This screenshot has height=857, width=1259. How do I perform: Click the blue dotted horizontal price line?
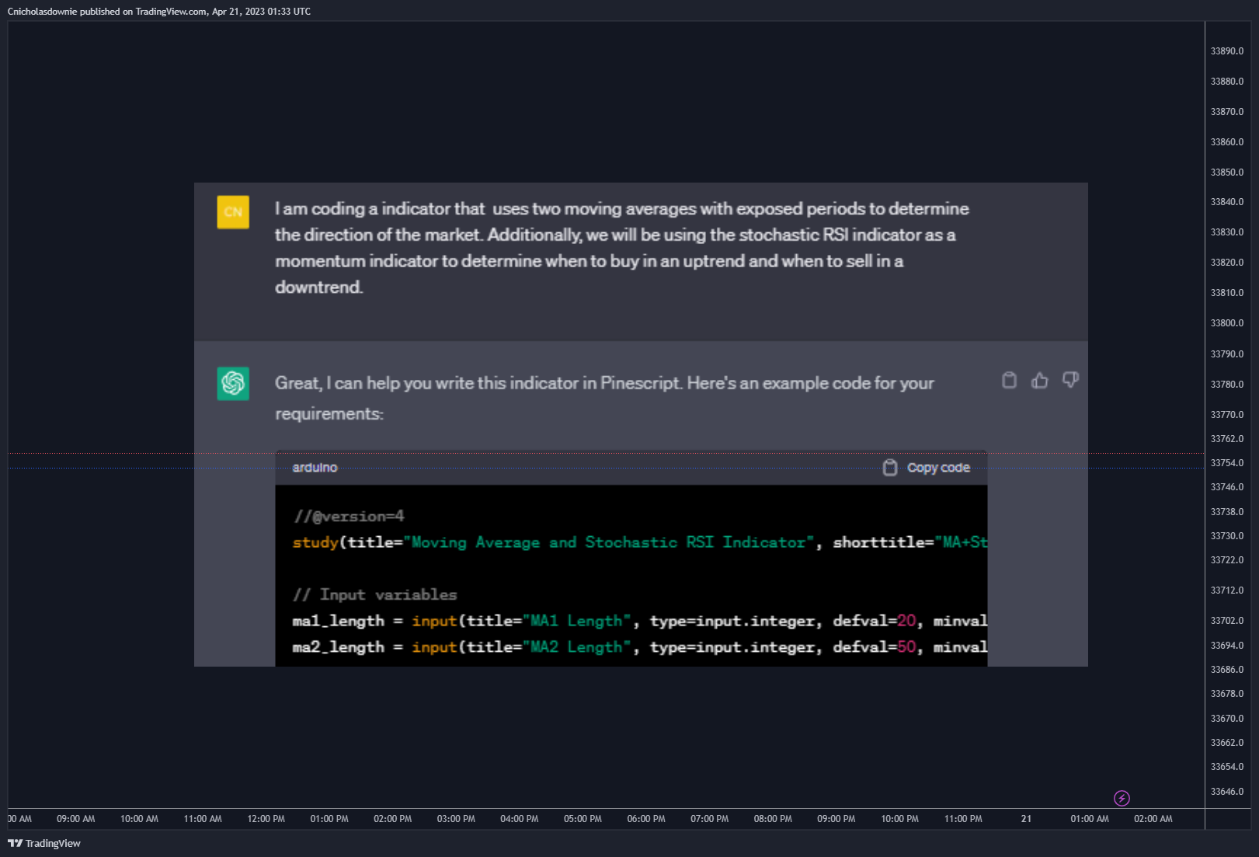point(606,468)
